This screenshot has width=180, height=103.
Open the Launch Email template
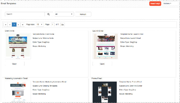click(102, 64)
